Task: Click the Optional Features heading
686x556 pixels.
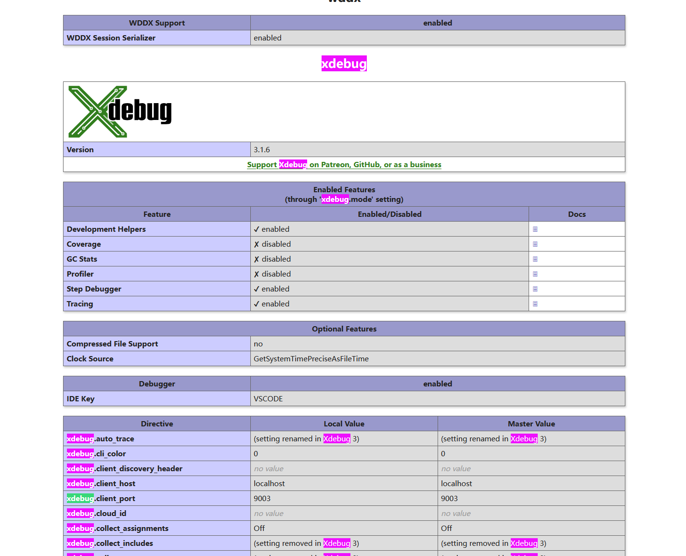Action: pos(344,329)
